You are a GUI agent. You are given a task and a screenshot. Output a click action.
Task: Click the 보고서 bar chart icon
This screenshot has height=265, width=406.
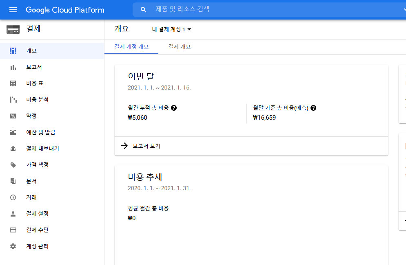point(13,67)
